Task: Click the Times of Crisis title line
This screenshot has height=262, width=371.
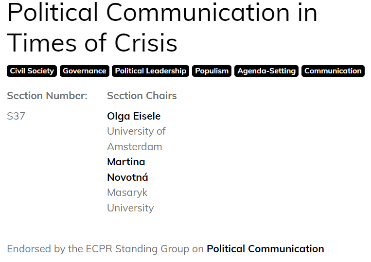Action: click(x=92, y=43)
